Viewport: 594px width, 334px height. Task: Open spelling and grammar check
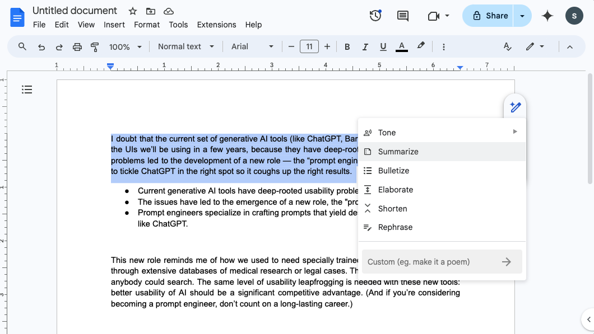point(507,46)
